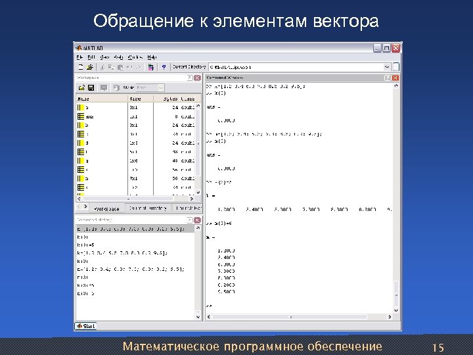This screenshot has width=473, height=355.
Task: Click the Redo toolbar icon
Action: point(138,67)
